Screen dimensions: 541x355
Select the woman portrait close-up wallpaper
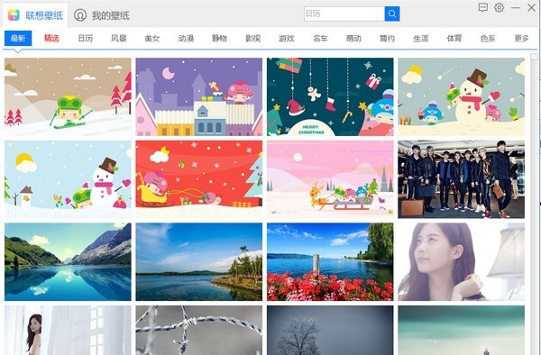(x=462, y=261)
